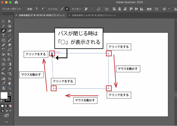Activate the Artboard tool

point(10,78)
